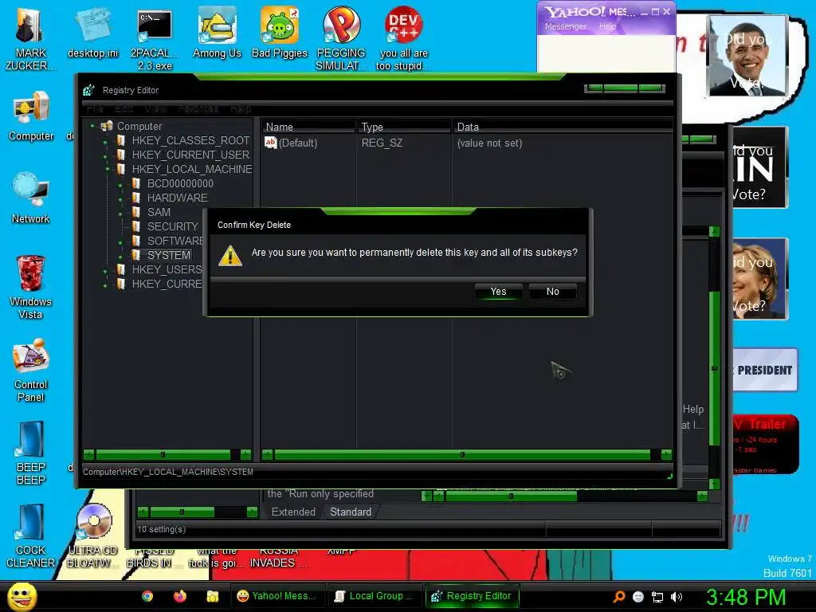
Task: Launch Chrome from the taskbar
Action: click(147, 596)
